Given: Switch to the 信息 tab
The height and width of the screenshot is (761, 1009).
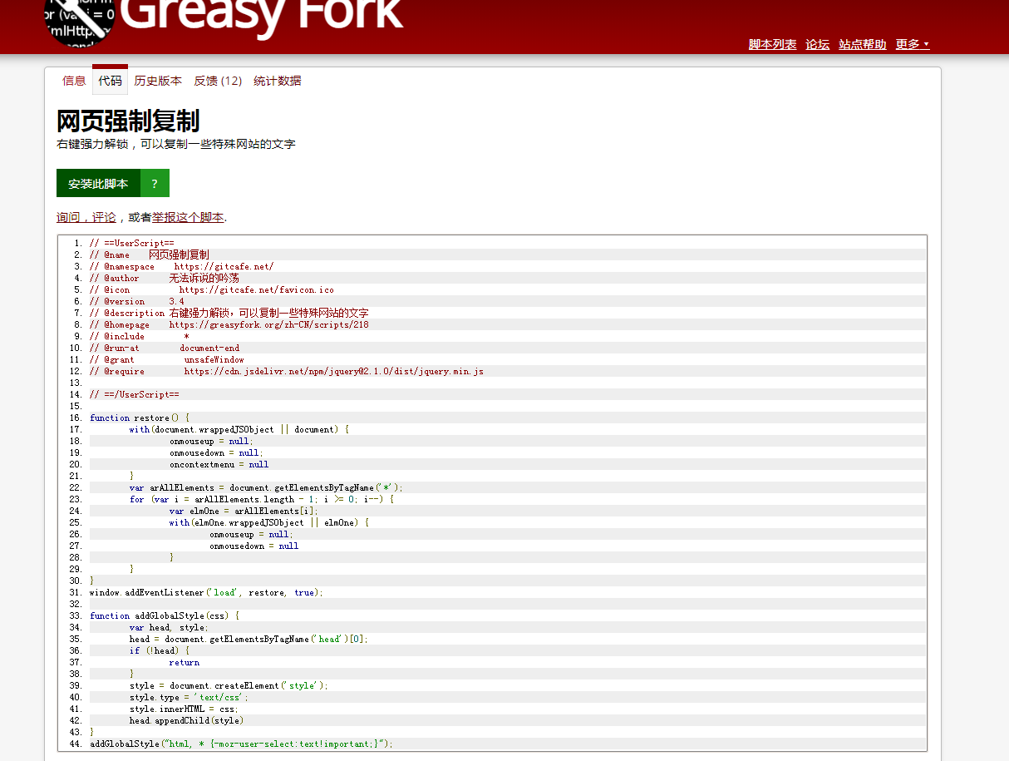Looking at the screenshot, I should point(74,81).
